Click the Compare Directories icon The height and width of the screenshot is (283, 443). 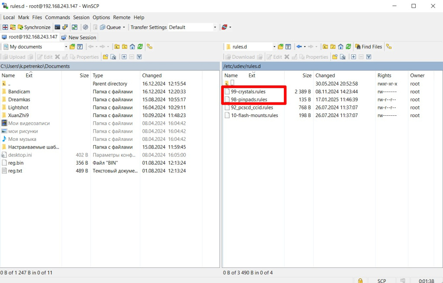click(5, 27)
